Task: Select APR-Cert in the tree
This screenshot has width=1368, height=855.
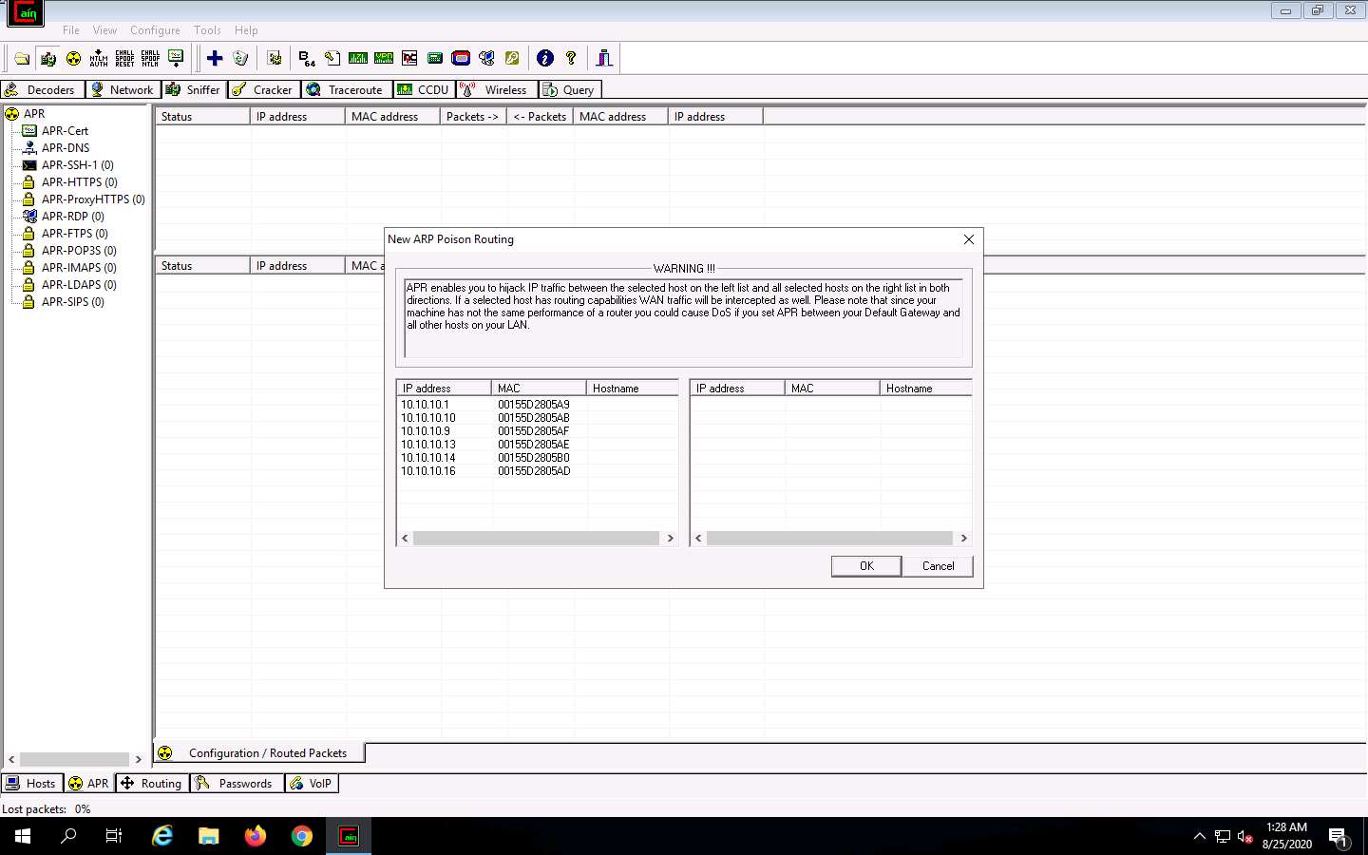Action: [65, 131]
